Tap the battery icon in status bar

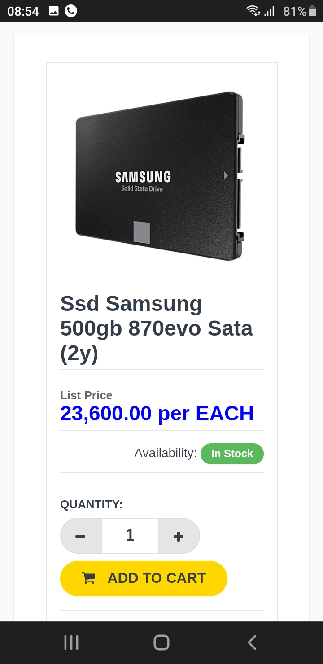(x=312, y=11)
